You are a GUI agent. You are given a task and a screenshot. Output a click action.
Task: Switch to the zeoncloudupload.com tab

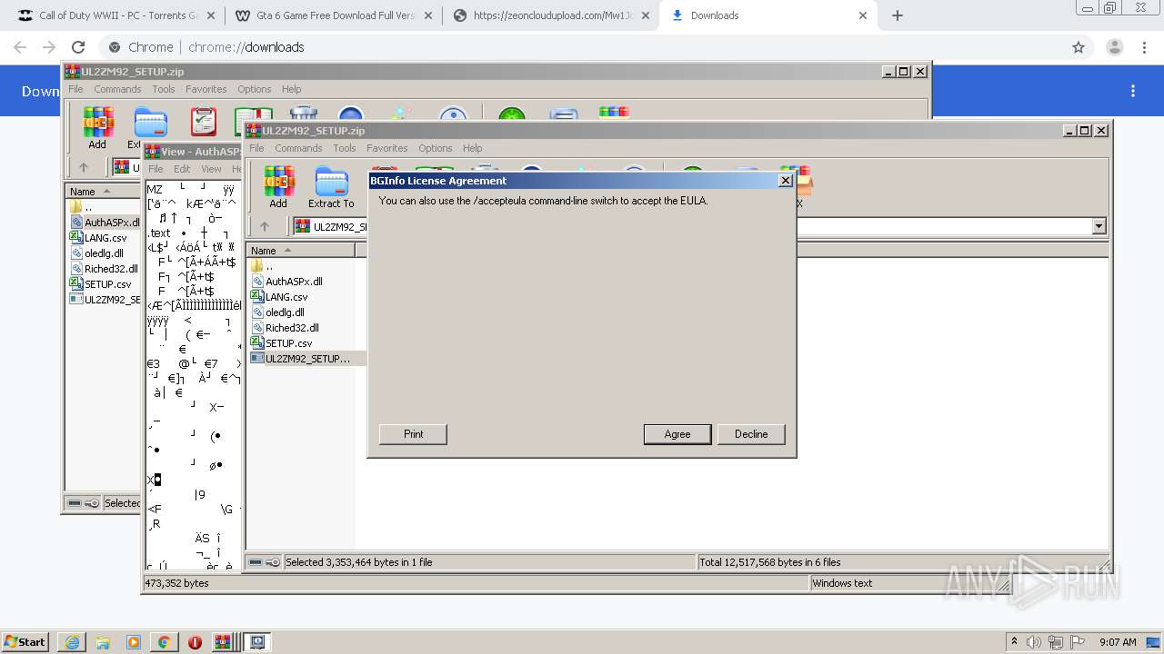tap(550, 15)
